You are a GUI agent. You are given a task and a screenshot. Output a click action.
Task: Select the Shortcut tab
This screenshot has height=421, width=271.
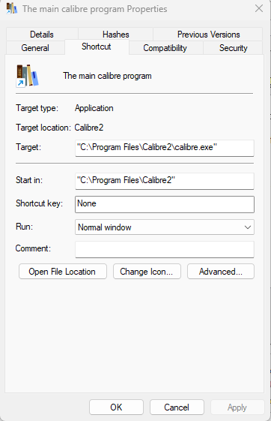click(97, 47)
